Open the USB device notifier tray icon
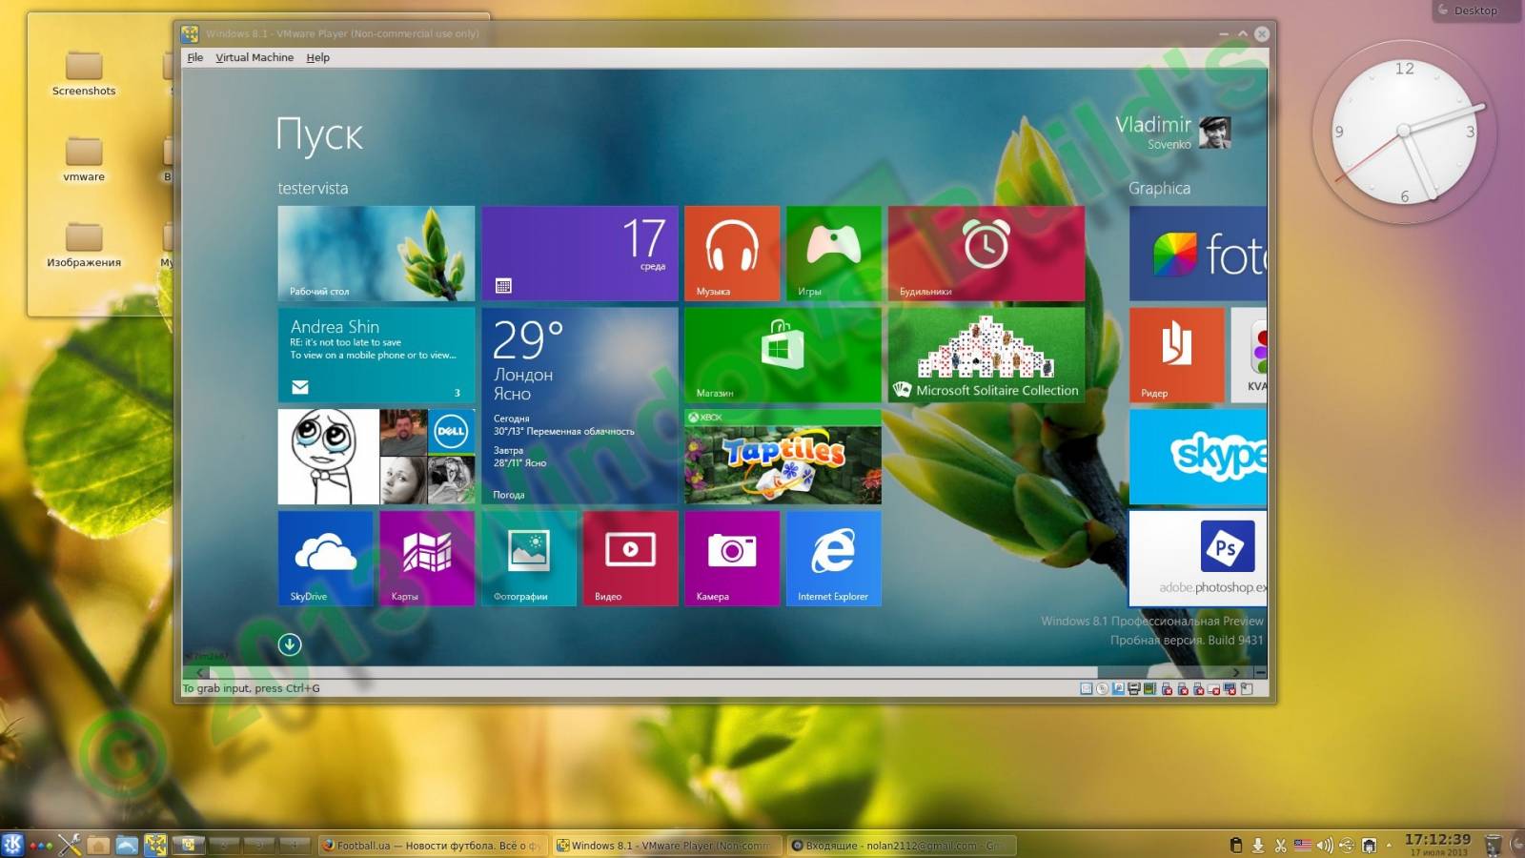1525x858 pixels. coord(1347,845)
